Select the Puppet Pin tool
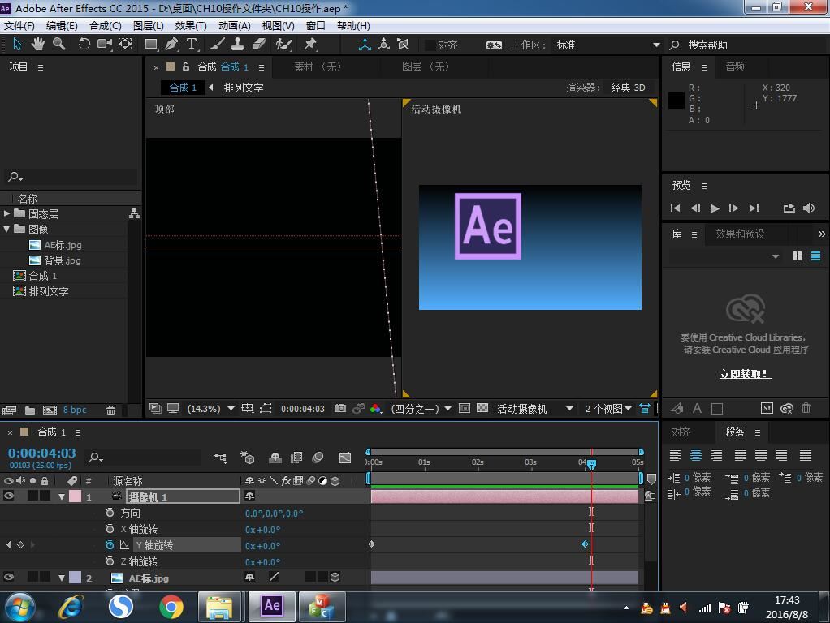Screen dimensions: 830x623 [310, 45]
